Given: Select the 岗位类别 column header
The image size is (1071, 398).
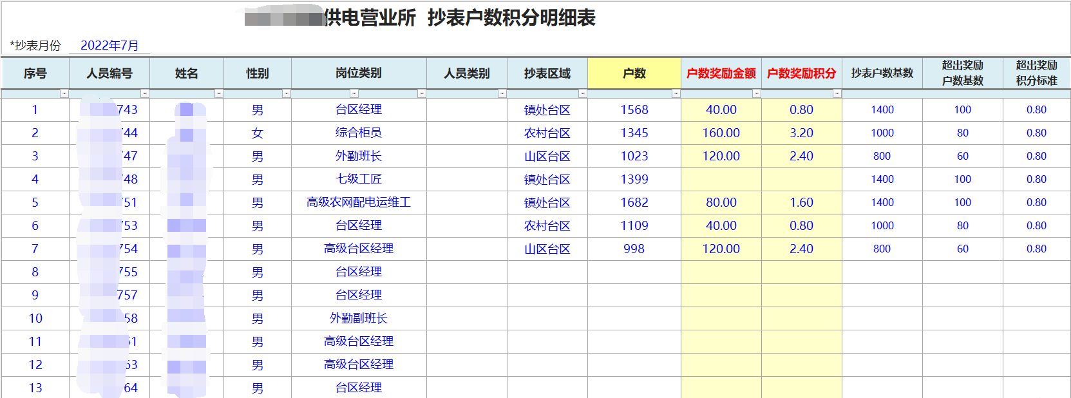Looking at the screenshot, I should [359, 73].
